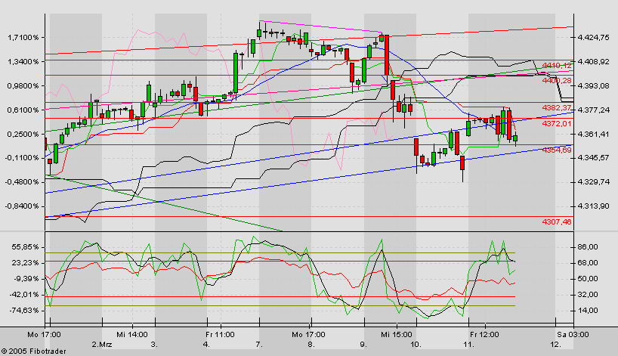The image size is (618, 356).
Task: Click the red 4307,46 price level label
Action: [555, 221]
